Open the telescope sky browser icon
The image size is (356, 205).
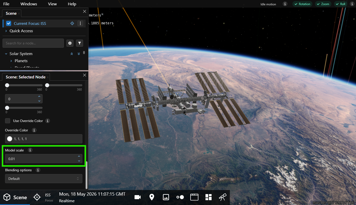coord(223,197)
